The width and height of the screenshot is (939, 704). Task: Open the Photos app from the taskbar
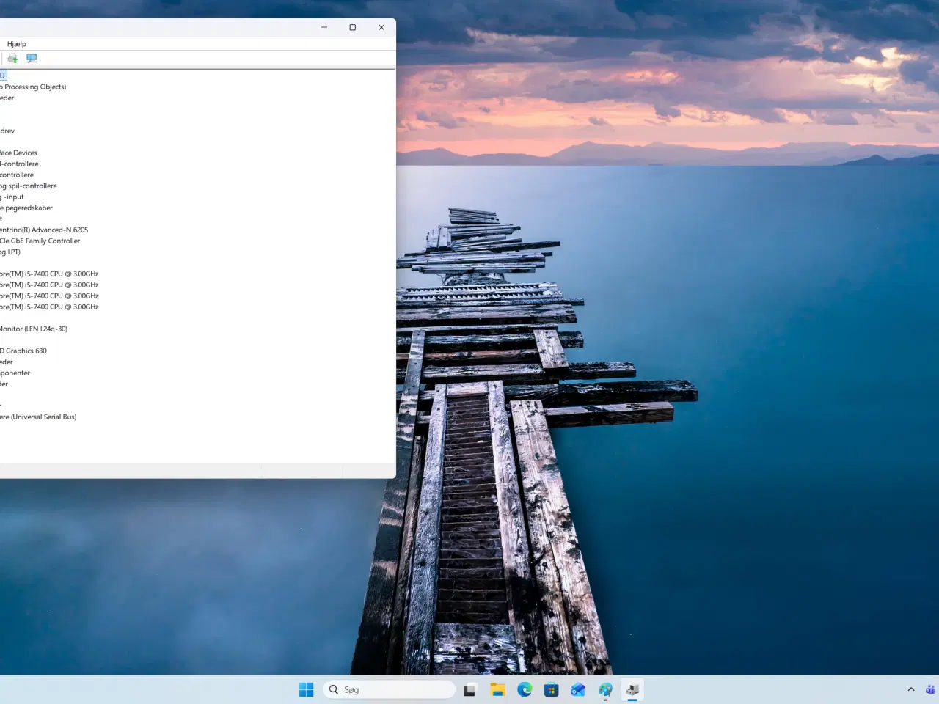[x=578, y=689]
